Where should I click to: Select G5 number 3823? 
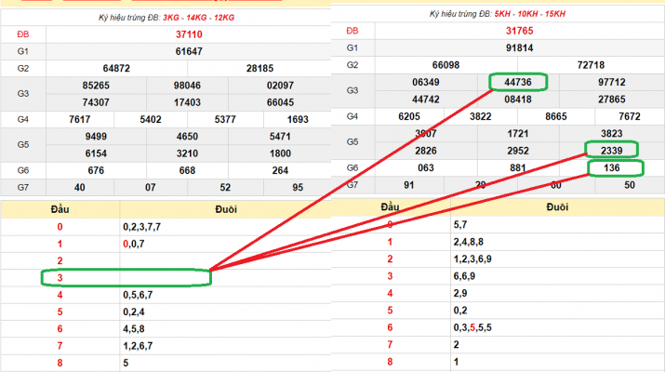tap(612, 134)
